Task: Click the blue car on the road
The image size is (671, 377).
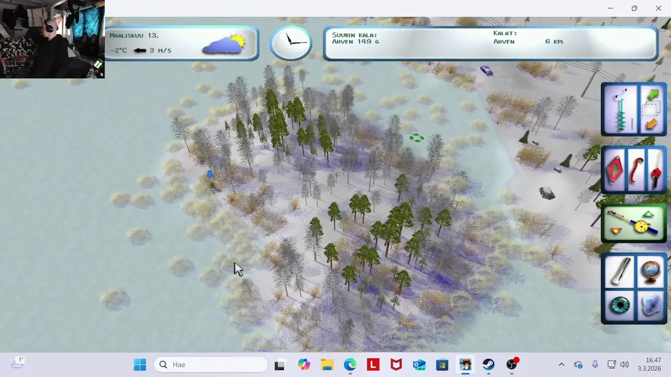Action: pos(486,70)
